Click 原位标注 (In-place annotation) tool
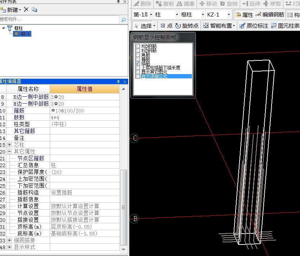The height and width of the screenshot is (256, 300). pos(254,26)
